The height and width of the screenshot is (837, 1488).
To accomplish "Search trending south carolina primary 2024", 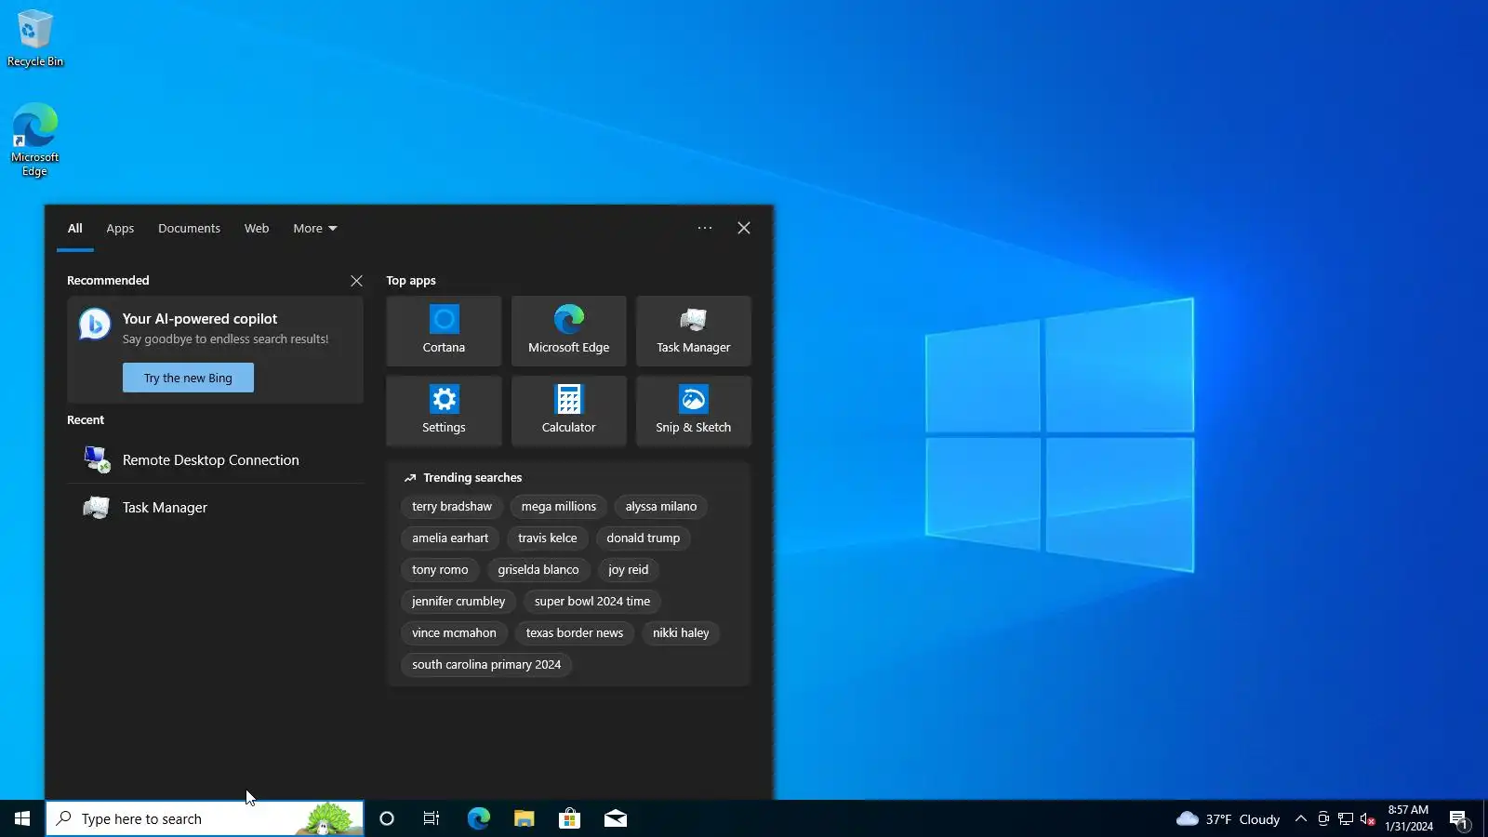I will 486,665.
